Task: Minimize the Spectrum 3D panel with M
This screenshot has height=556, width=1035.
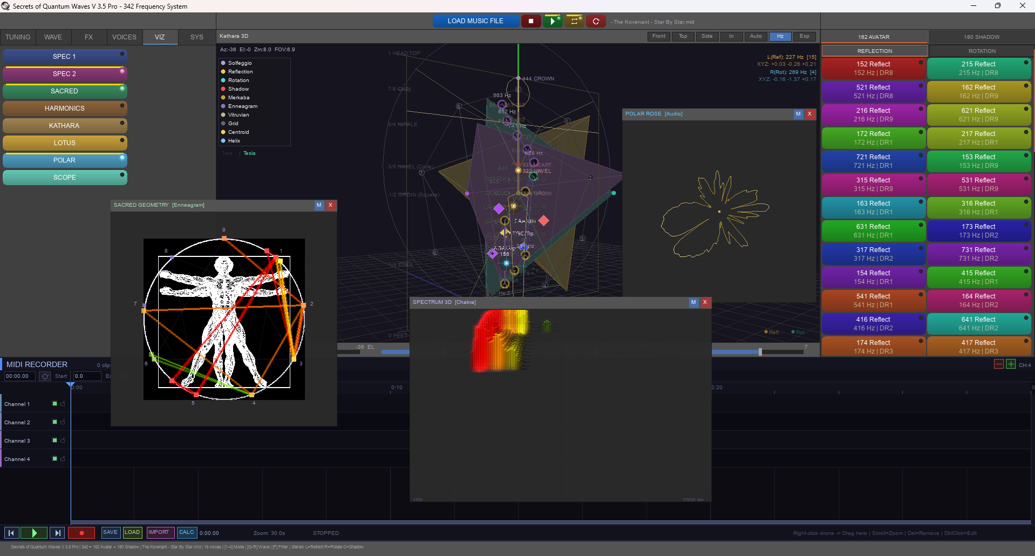Action: (693, 302)
